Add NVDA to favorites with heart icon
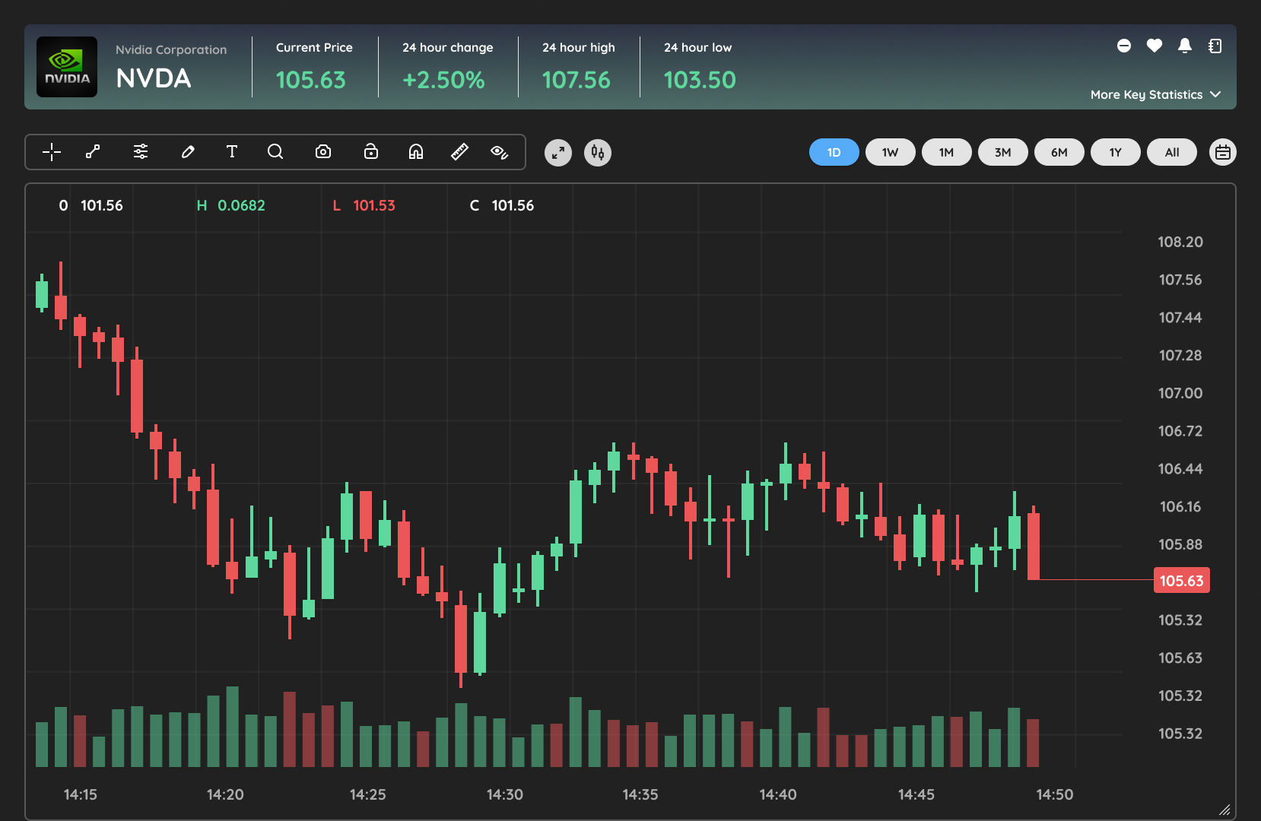 (x=1155, y=46)
